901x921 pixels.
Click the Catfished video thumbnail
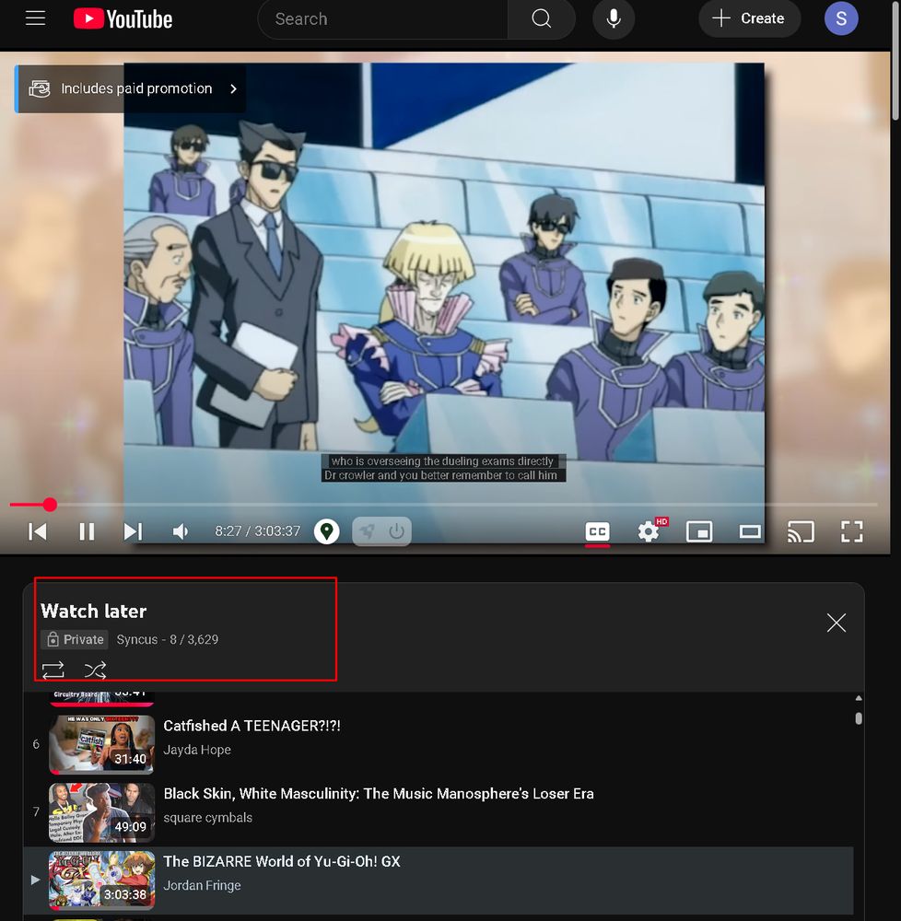click(101, 744)
